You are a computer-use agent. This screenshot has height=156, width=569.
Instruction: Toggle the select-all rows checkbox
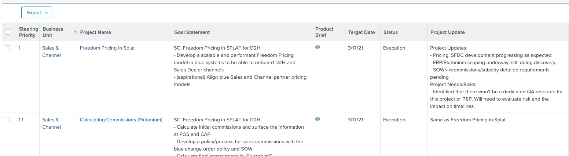coord(8,32)
